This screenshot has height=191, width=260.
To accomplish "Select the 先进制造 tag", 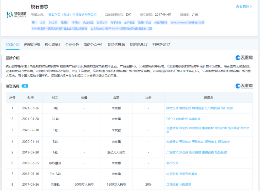I will [88, 23].
